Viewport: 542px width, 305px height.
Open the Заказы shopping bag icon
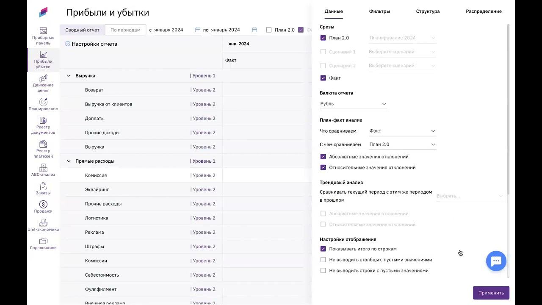(43, 186)
